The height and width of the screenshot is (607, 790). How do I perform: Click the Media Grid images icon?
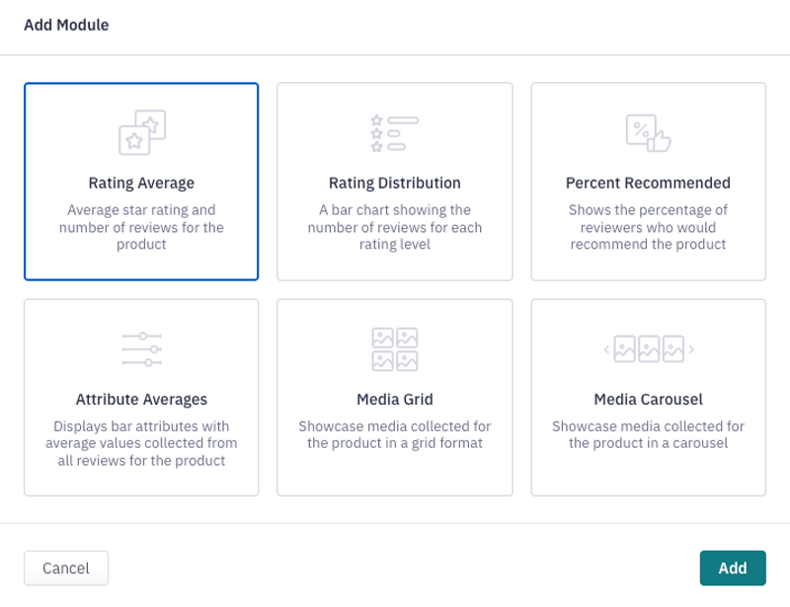[x=394, y=349]
